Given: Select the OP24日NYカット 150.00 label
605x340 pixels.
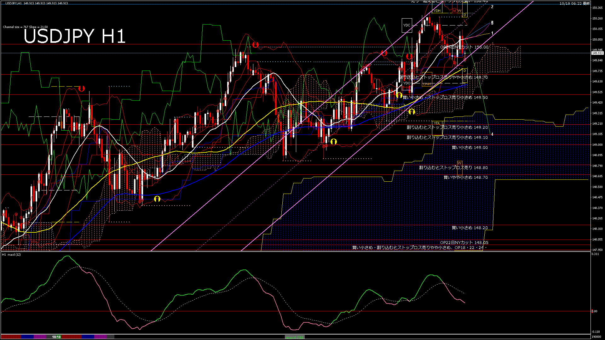Looking at the screenshot, I should tap(464, 47).
